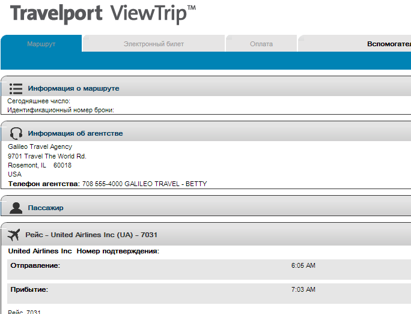Viewport: 411px width, 314px height.
Task: Open the Электронный билет tab
Action: pos(154,44)
